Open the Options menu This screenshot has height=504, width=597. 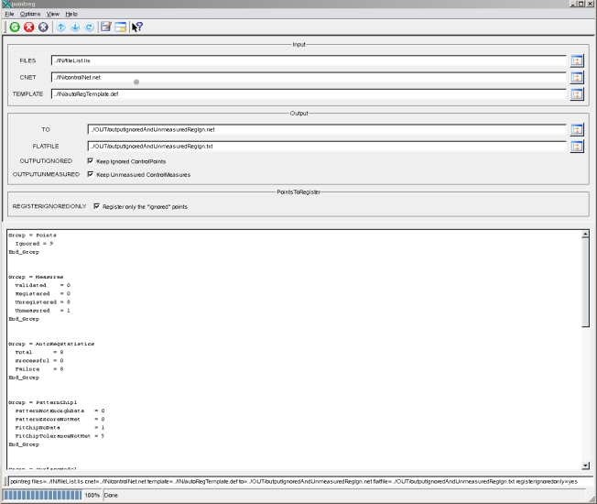pyautogui.click(x=29, y=15)
